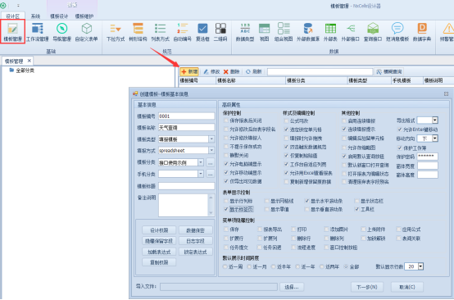Click the fuzzy search button beside search box
The image size is (454, 300).
click(389, 71)
